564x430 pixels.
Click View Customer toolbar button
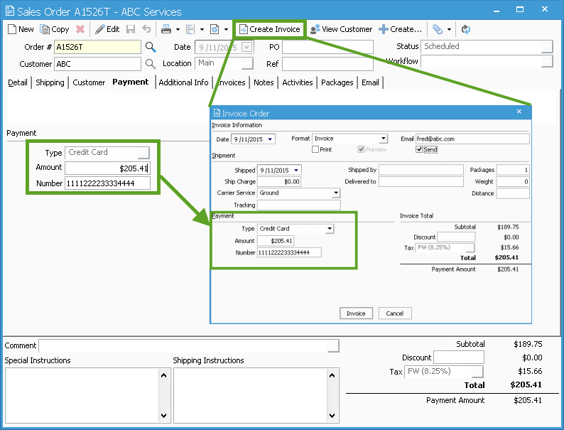pyautogui.click(x=341, y=29)
